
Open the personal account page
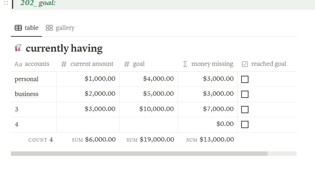coord(26,79)
